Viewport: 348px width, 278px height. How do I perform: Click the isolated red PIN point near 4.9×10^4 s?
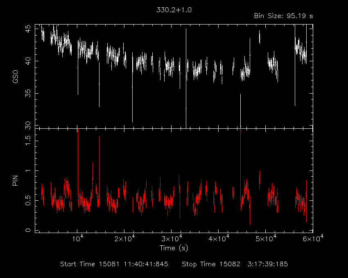click(260, 180)
